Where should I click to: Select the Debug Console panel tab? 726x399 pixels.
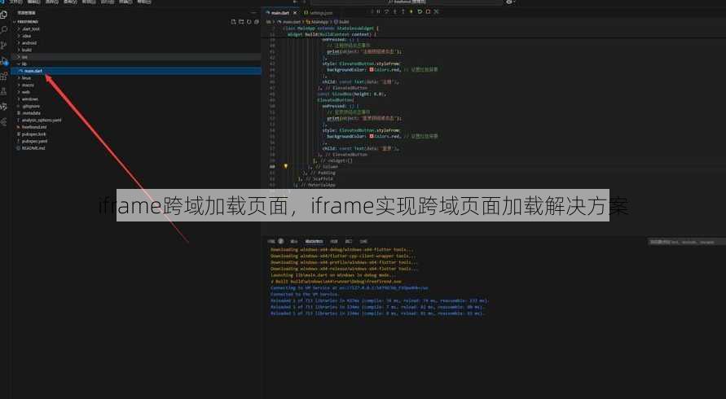(314, 241)
